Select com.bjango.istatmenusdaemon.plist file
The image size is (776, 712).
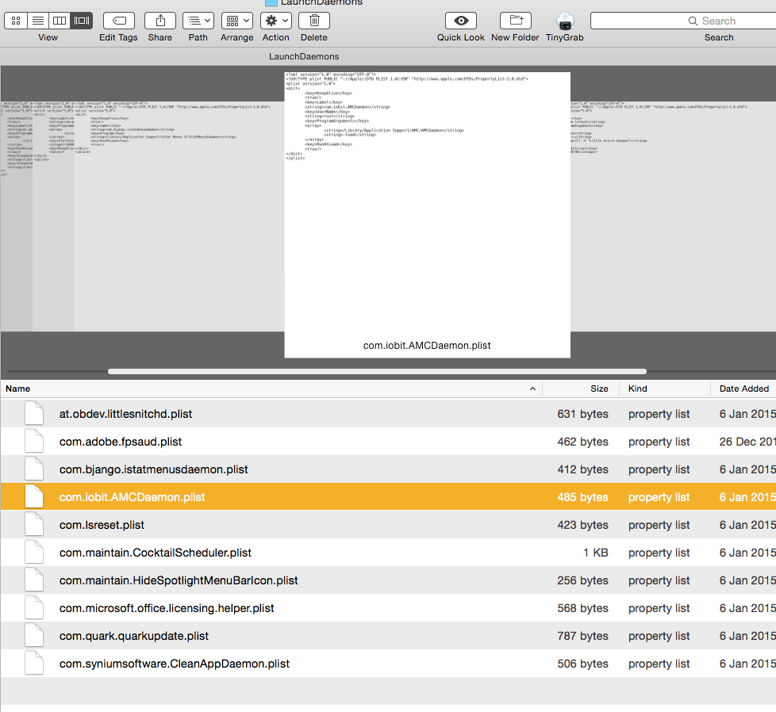click(x=153, y=469)
